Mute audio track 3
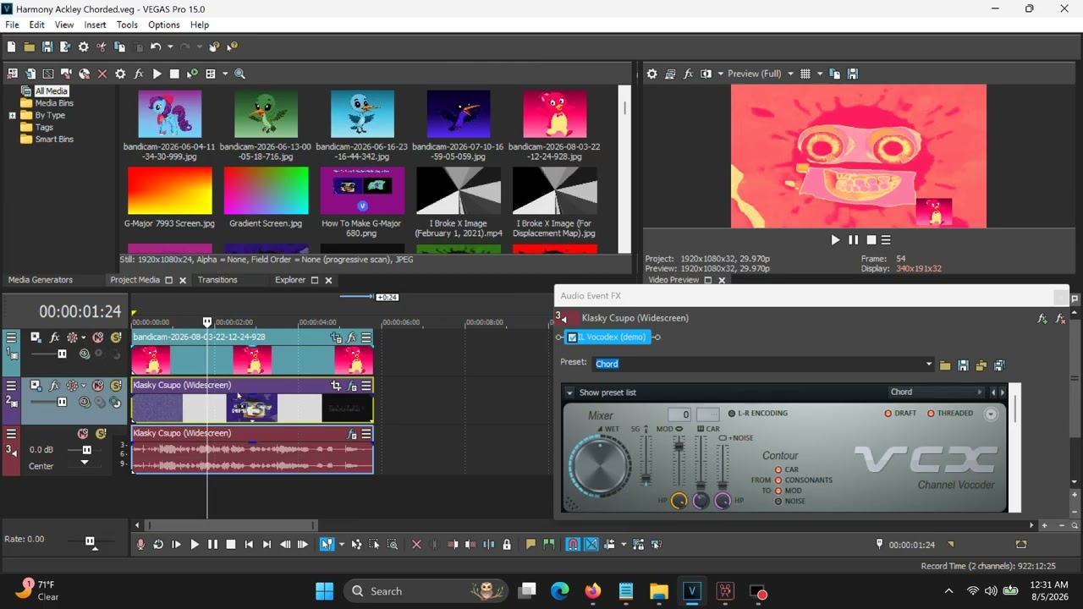The image size is (1083, 609). point(83,434)
